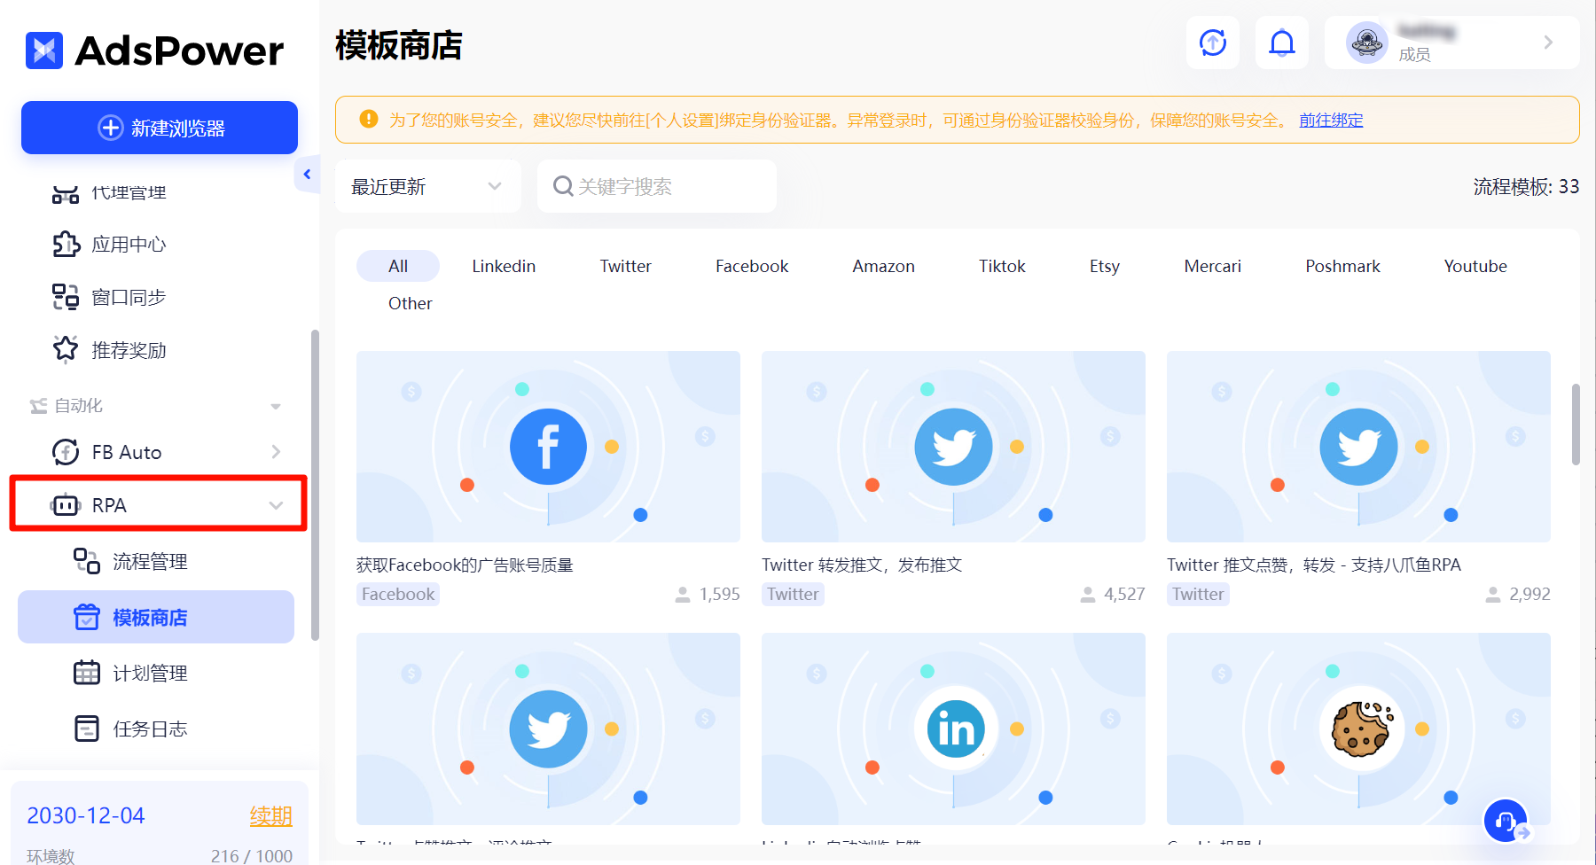Collapse the sidebar with the arrow tab
The height and width of the screenshot is (865, 1596).
pos(307,175)
